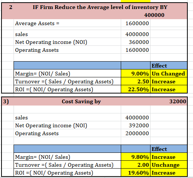193x178 pixels.
Task: Click Operating Assets value 2000000
Action: 137,133
